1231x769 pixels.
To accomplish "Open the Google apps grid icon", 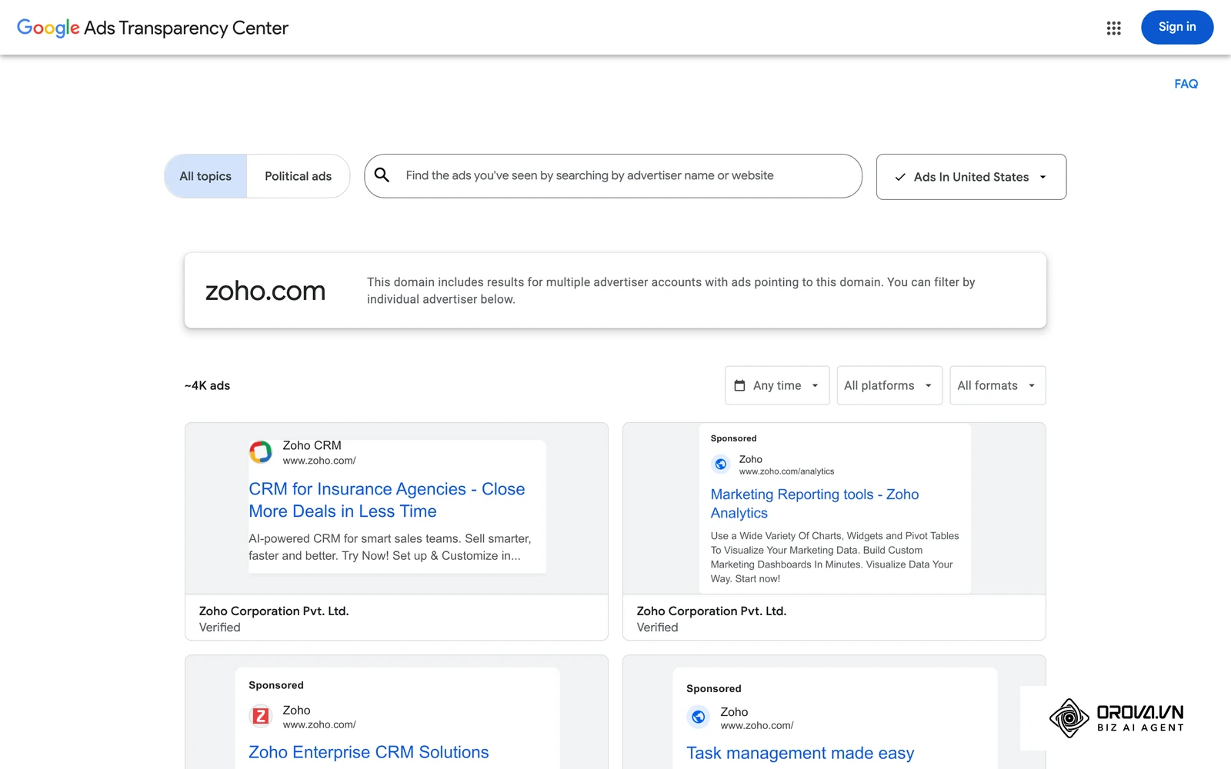I will pos(1113,28).
